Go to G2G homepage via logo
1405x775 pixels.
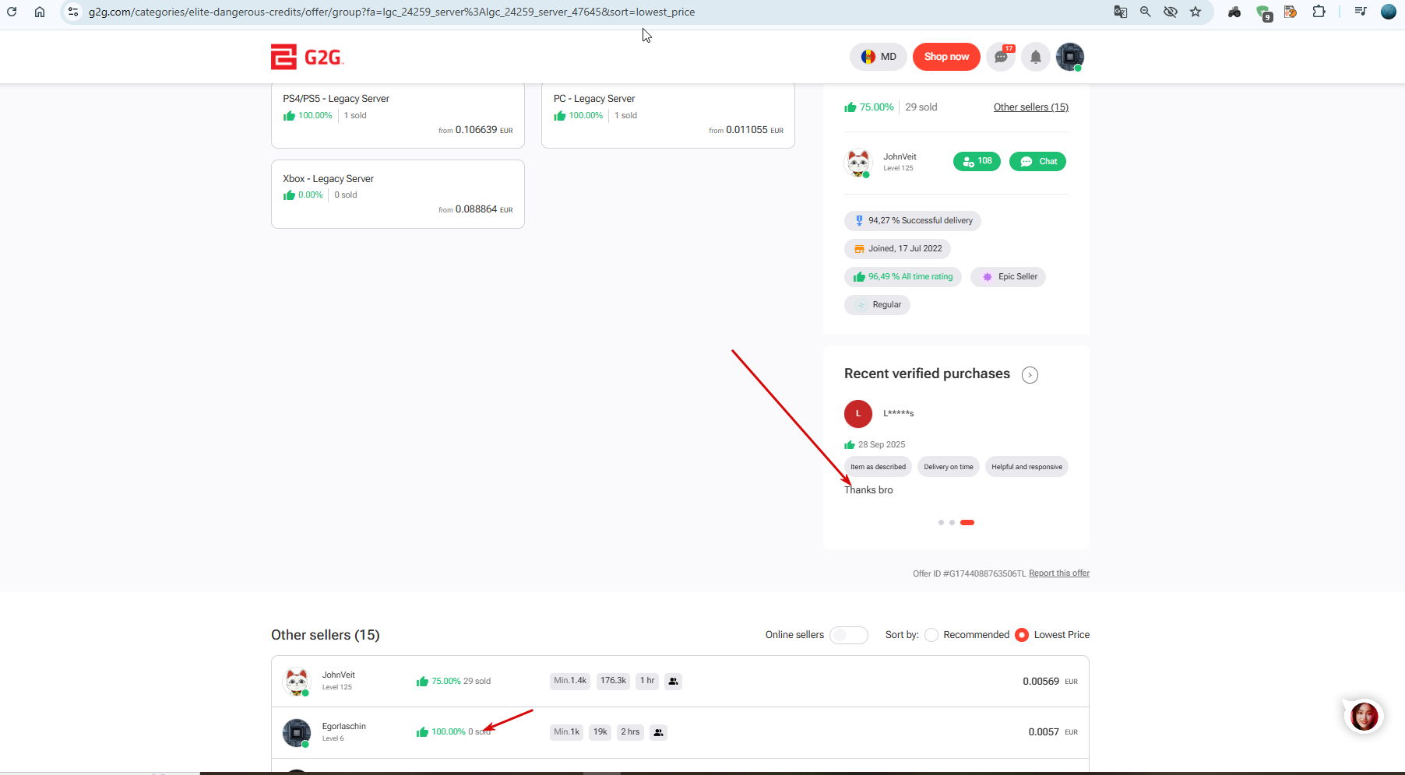(308, 57)
